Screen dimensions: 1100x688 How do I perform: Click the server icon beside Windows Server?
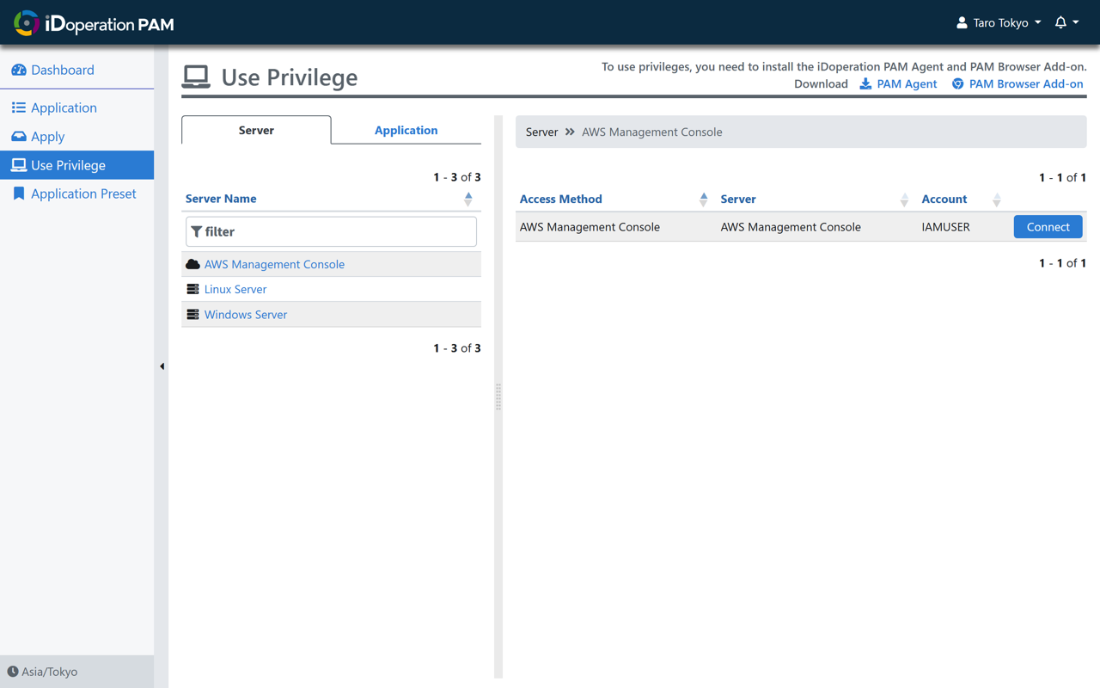[192, 315]
